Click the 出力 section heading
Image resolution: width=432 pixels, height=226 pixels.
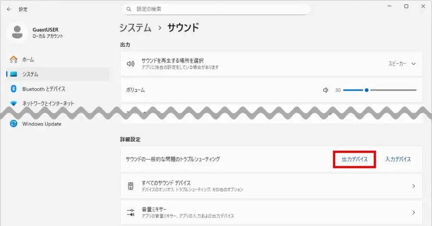pos(125,45)
